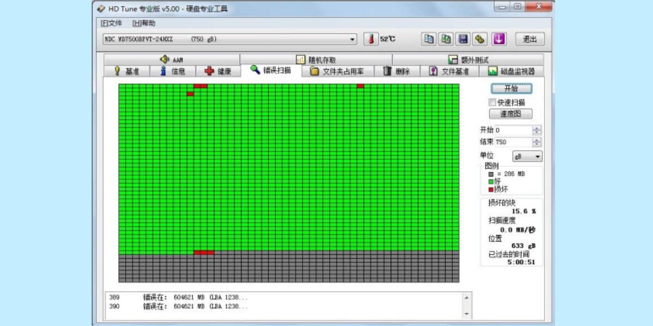Expand the 单位 gB unit dropdown

(x=527, y=156)
